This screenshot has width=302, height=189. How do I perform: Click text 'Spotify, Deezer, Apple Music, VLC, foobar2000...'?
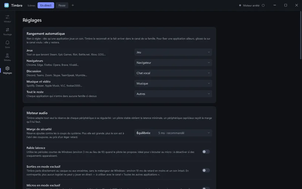(x=54, y=86)
